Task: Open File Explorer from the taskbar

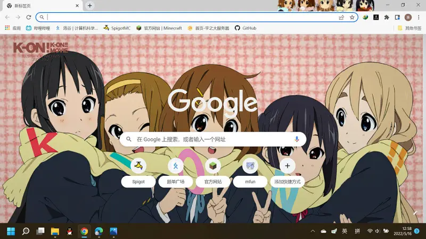Action: pos(55,232)
